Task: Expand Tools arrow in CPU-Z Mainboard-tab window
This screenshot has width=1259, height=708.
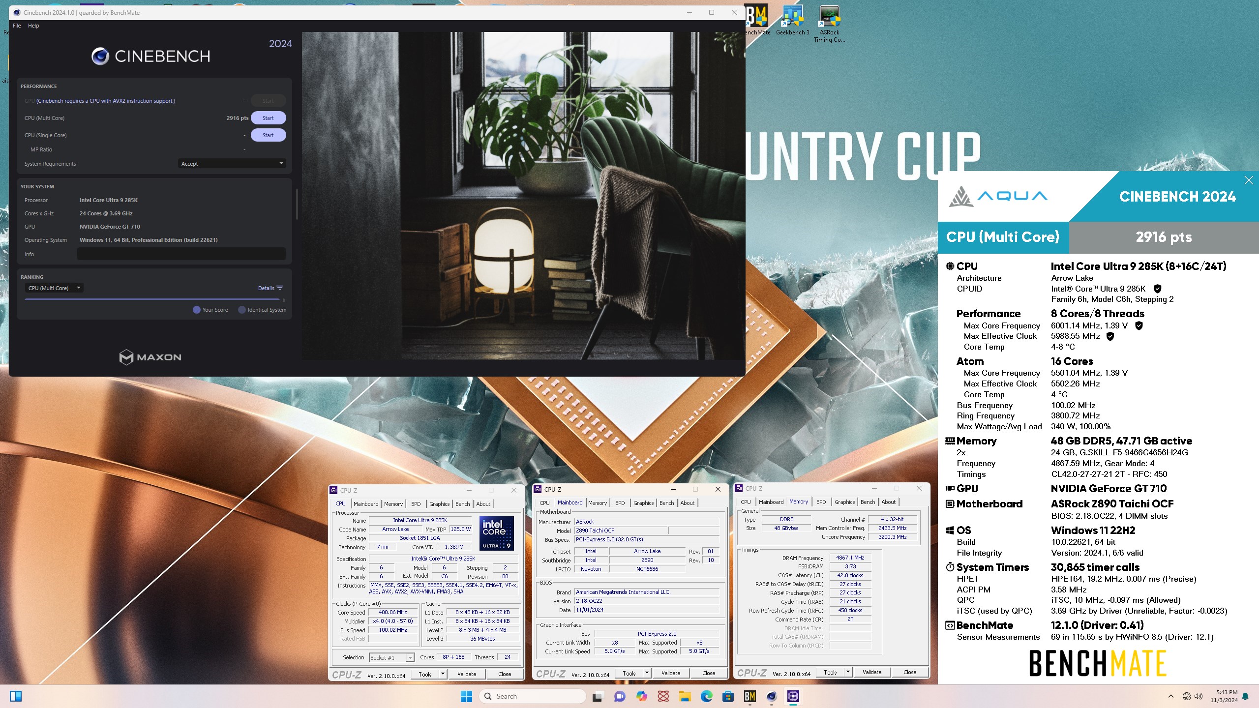Action: pos(647,673)
